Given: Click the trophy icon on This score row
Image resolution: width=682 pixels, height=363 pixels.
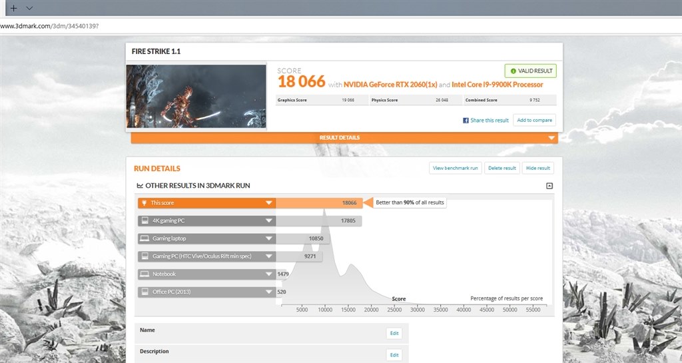Looking at the screenshot, I should tap(145, 203).
